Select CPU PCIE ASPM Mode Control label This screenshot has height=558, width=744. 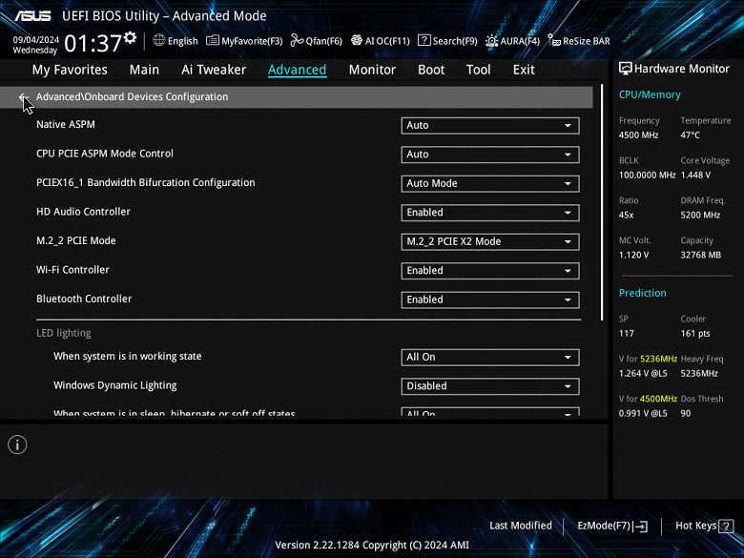pos(105,154)
